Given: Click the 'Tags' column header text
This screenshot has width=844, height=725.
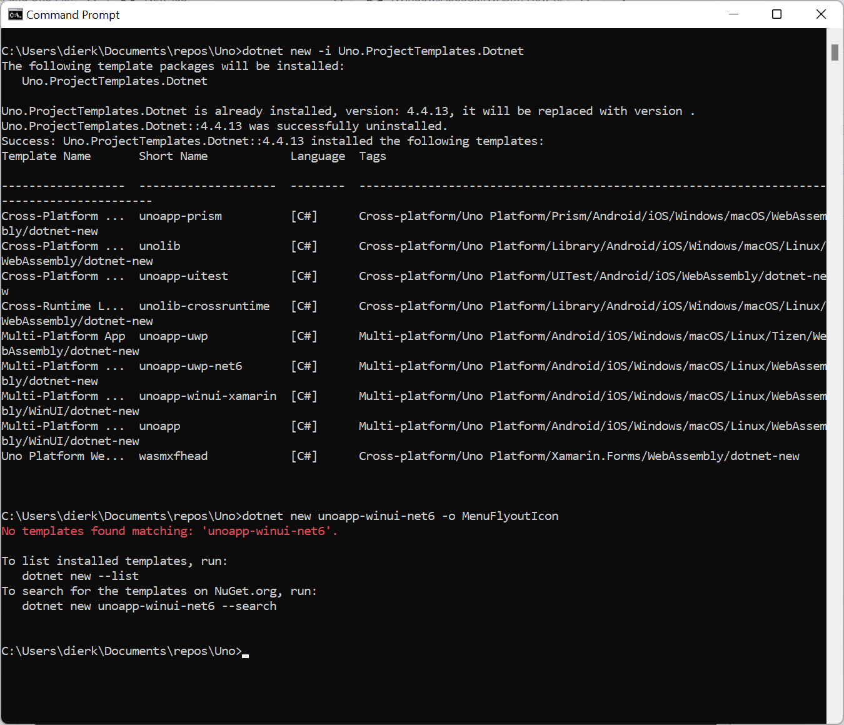Looking at the screenshot, I should pyautogui.click(x=372, y=156).
